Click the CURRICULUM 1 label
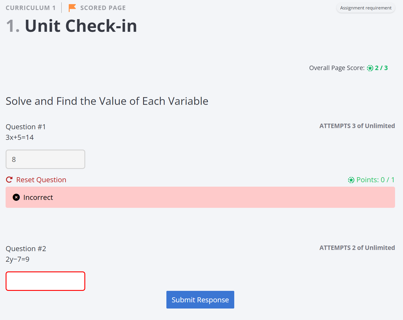Viewport: 403px width, 320px height. tap(30, 8)
